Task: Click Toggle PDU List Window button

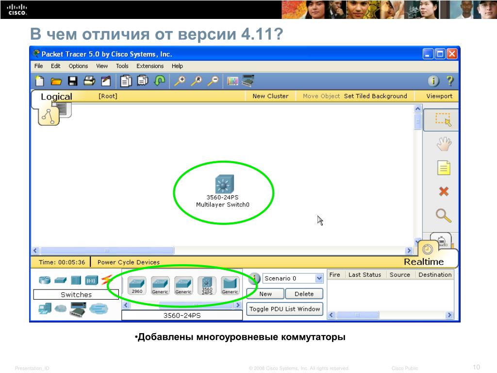Action: tap(284, 309)
